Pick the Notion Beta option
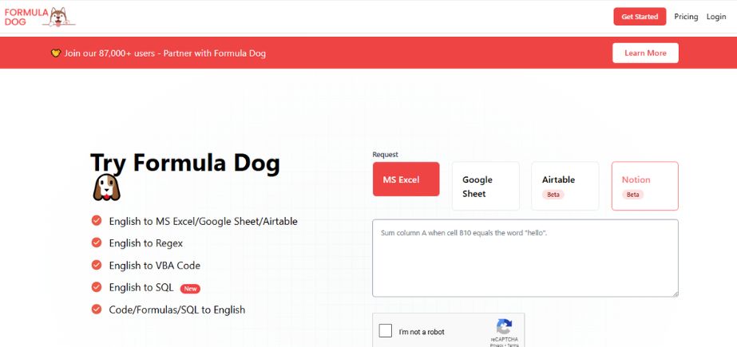This screenshot has width=737, height=347. 645,186
